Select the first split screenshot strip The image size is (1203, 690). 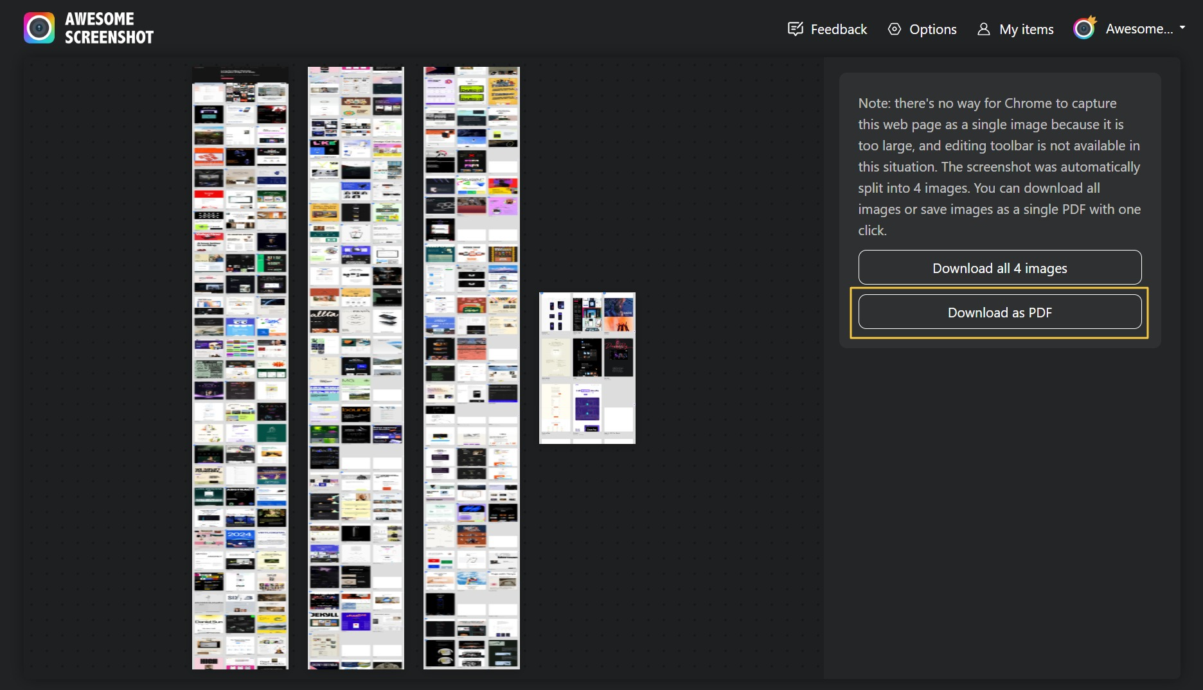tap(240, 367)
